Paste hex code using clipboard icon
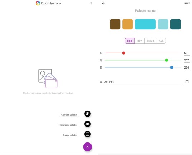192x155 pixels. 187,81
